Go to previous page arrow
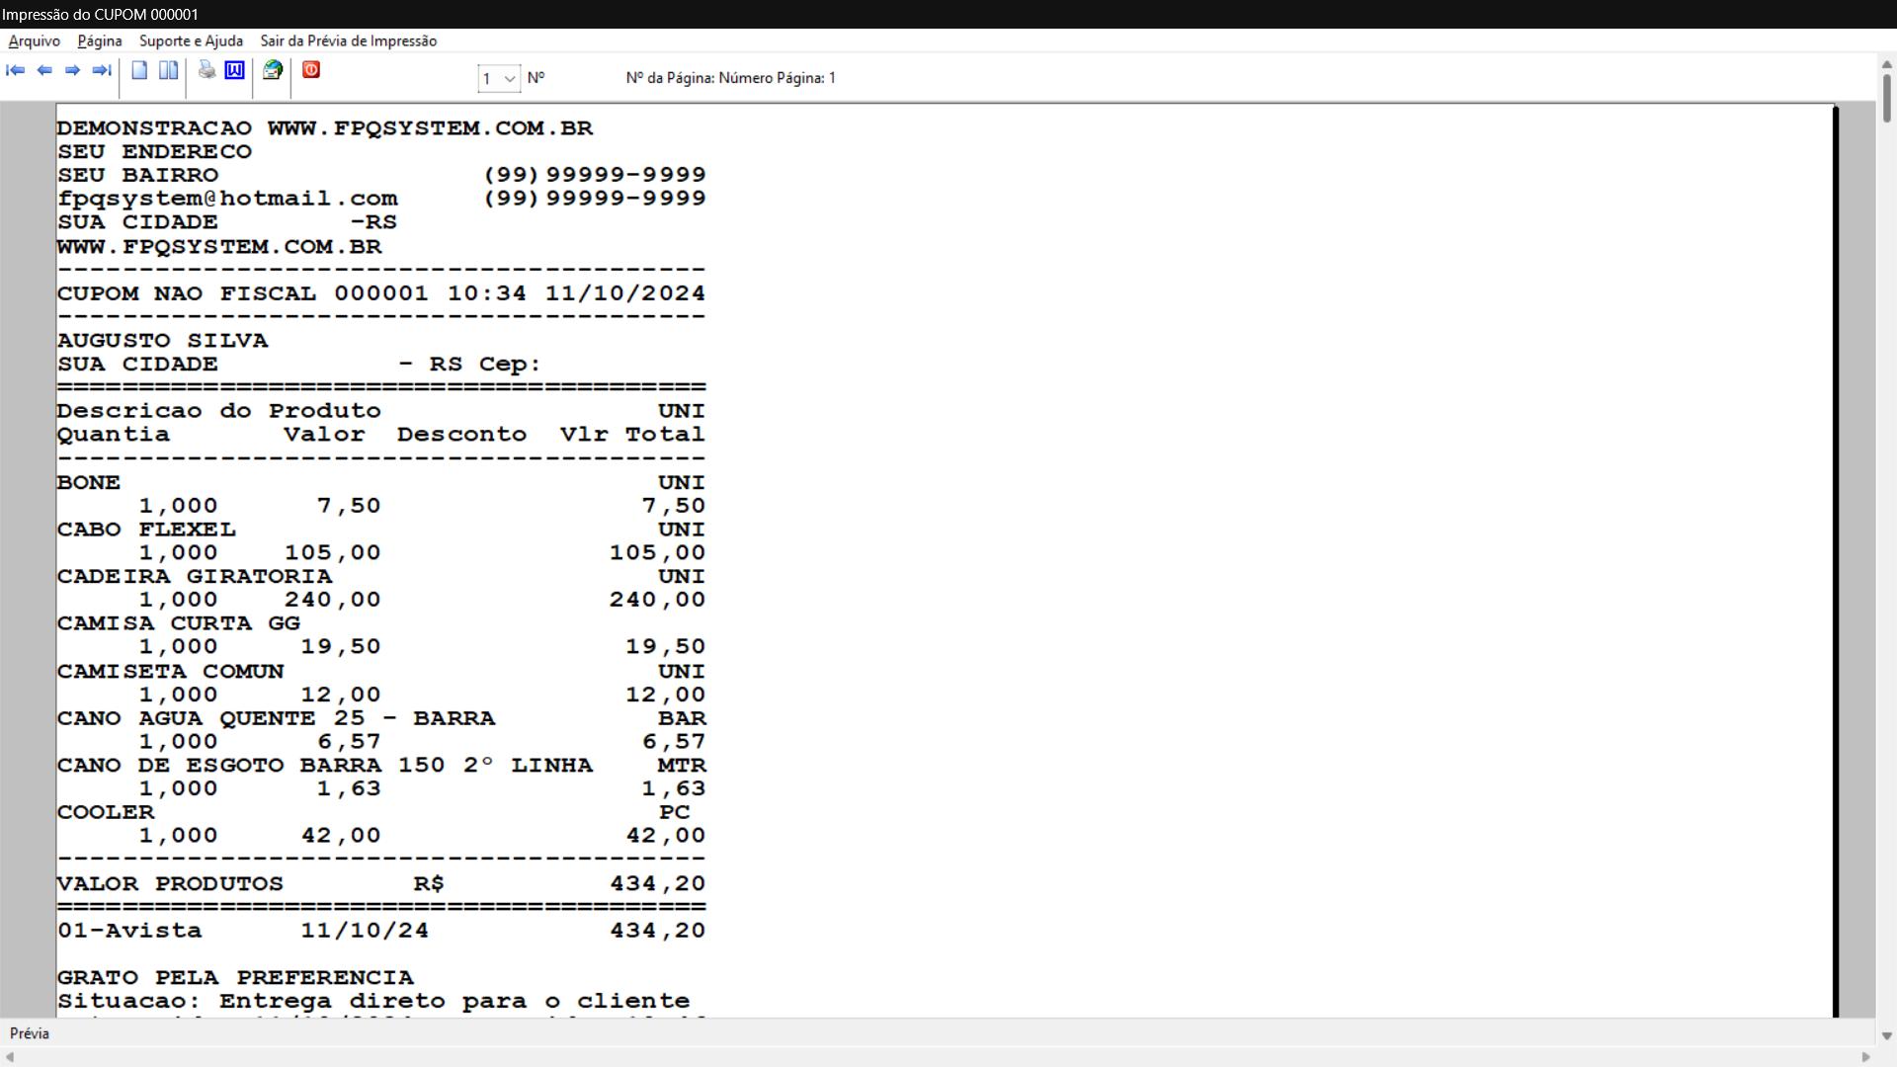 pos(44,70)
